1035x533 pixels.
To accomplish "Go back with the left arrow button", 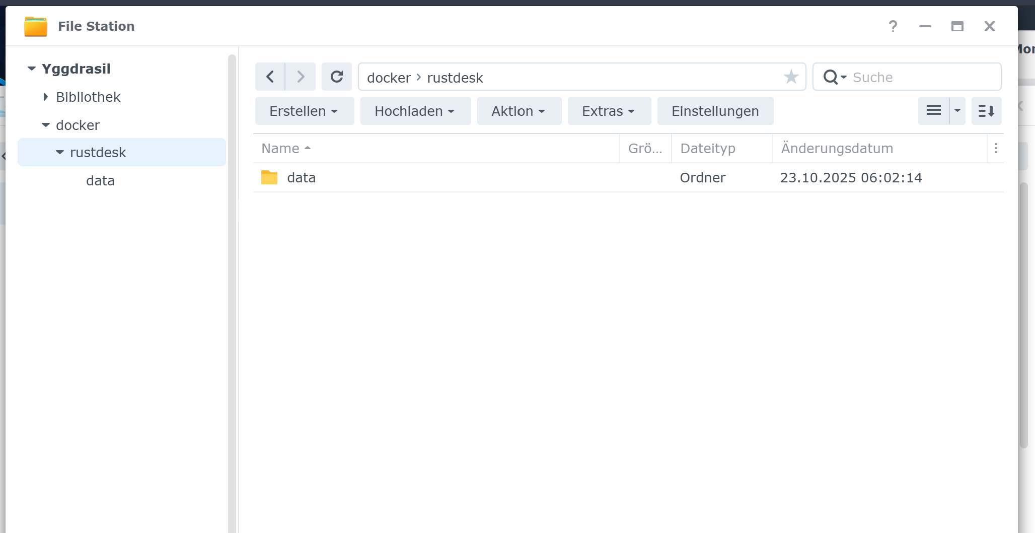I will 270,77.
